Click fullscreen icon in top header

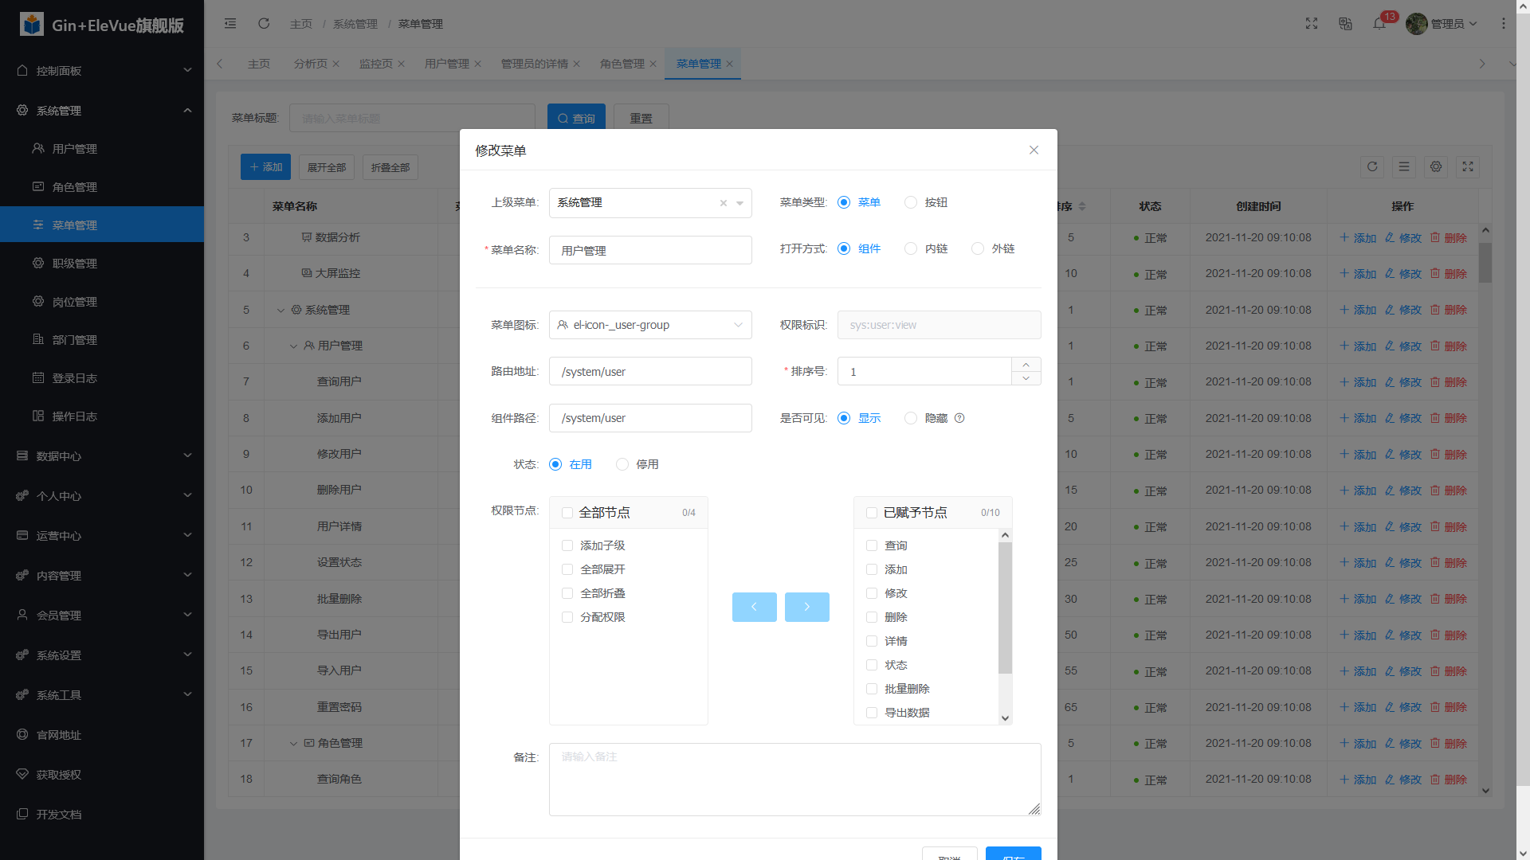click(1312, 24)
